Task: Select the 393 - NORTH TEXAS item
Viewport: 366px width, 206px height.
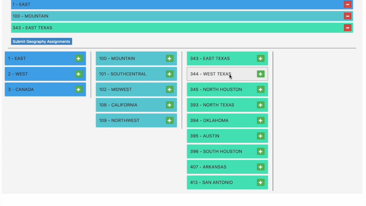Action: (x=227, y=105)
